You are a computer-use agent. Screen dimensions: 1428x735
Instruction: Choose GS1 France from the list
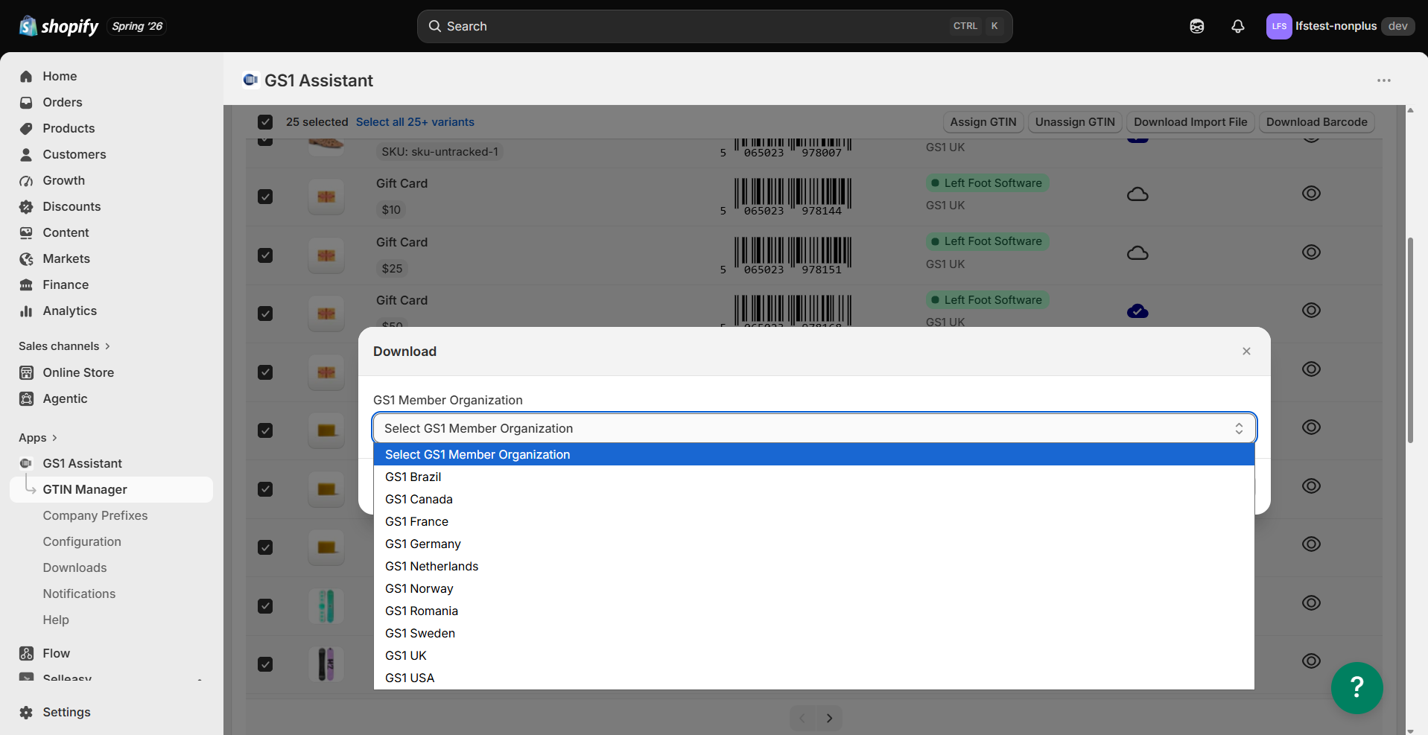(x=814, y=521)
